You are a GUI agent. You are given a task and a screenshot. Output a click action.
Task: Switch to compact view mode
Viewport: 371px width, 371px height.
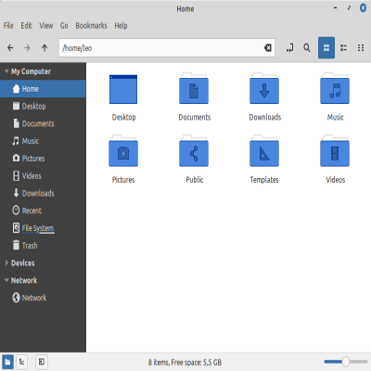coord(361,48)
